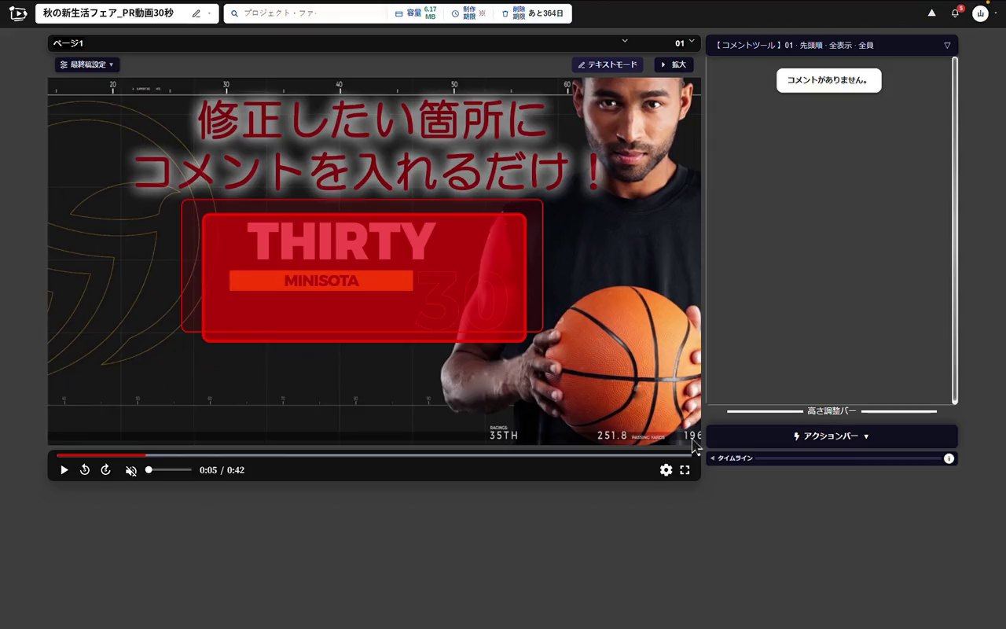Click the コメントがありません message
Screen dimensions: 1006x629
click(829, 80)
